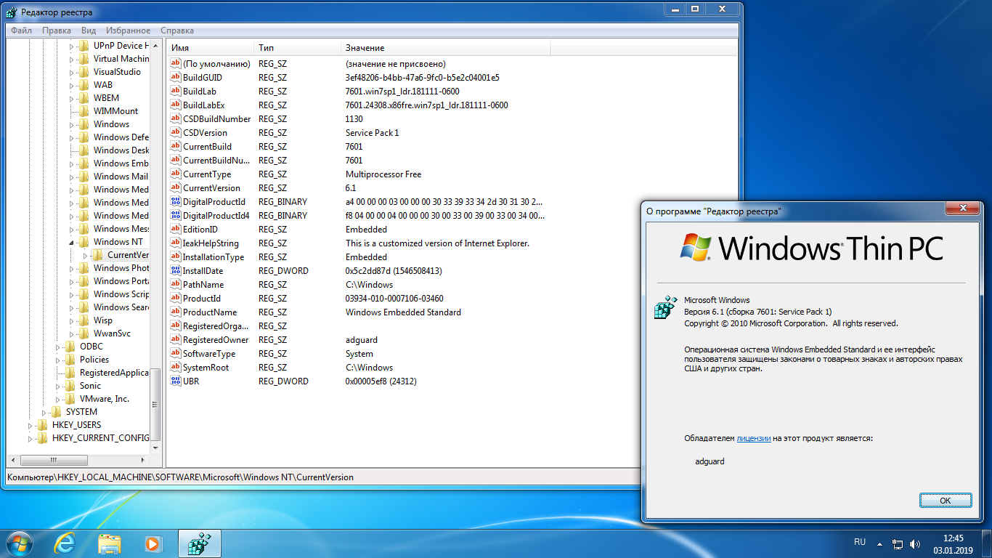Open the лицензии link
The width and height of the screenshot is (992, 558).
point(754,439)
